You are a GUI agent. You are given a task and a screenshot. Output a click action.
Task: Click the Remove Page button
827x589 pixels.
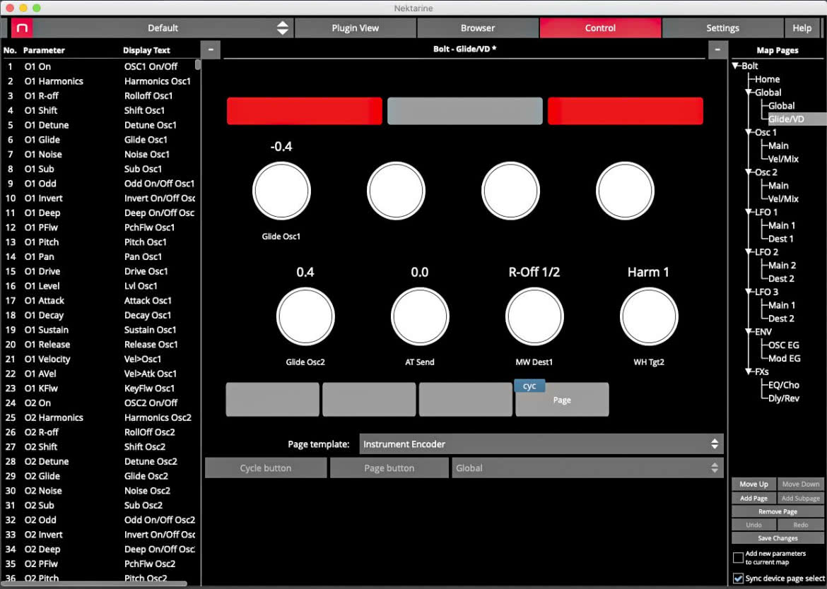778,511
